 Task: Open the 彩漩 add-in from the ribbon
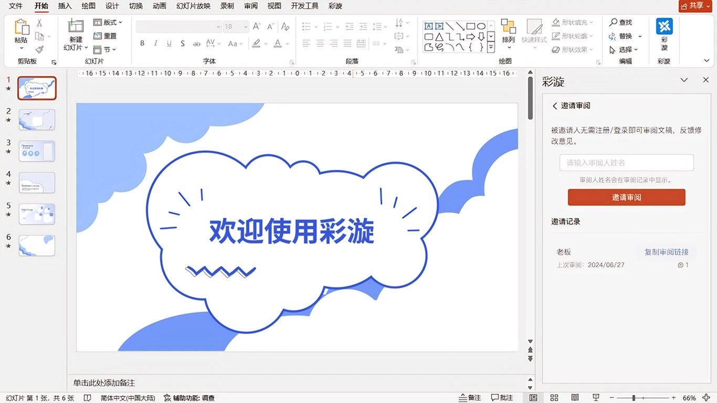pyautogui.click(x=664, y=35)
